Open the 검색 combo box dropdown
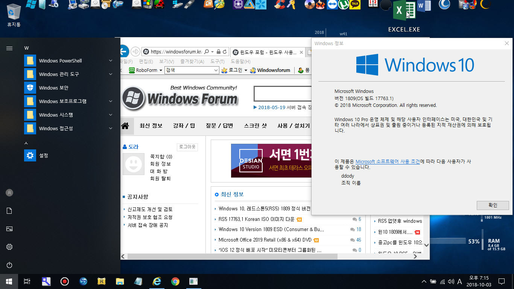Image resolution: width=514 pixels, height=289 pixels. point(216,70)
